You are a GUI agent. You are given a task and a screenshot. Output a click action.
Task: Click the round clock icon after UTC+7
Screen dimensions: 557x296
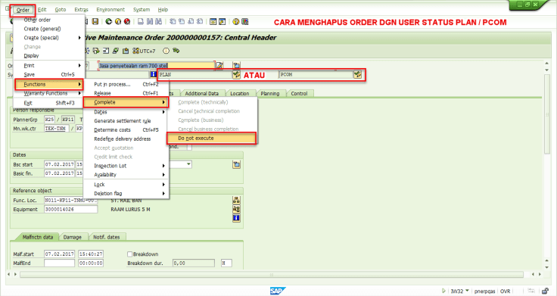pyautogui.click(x=166, y=51)
